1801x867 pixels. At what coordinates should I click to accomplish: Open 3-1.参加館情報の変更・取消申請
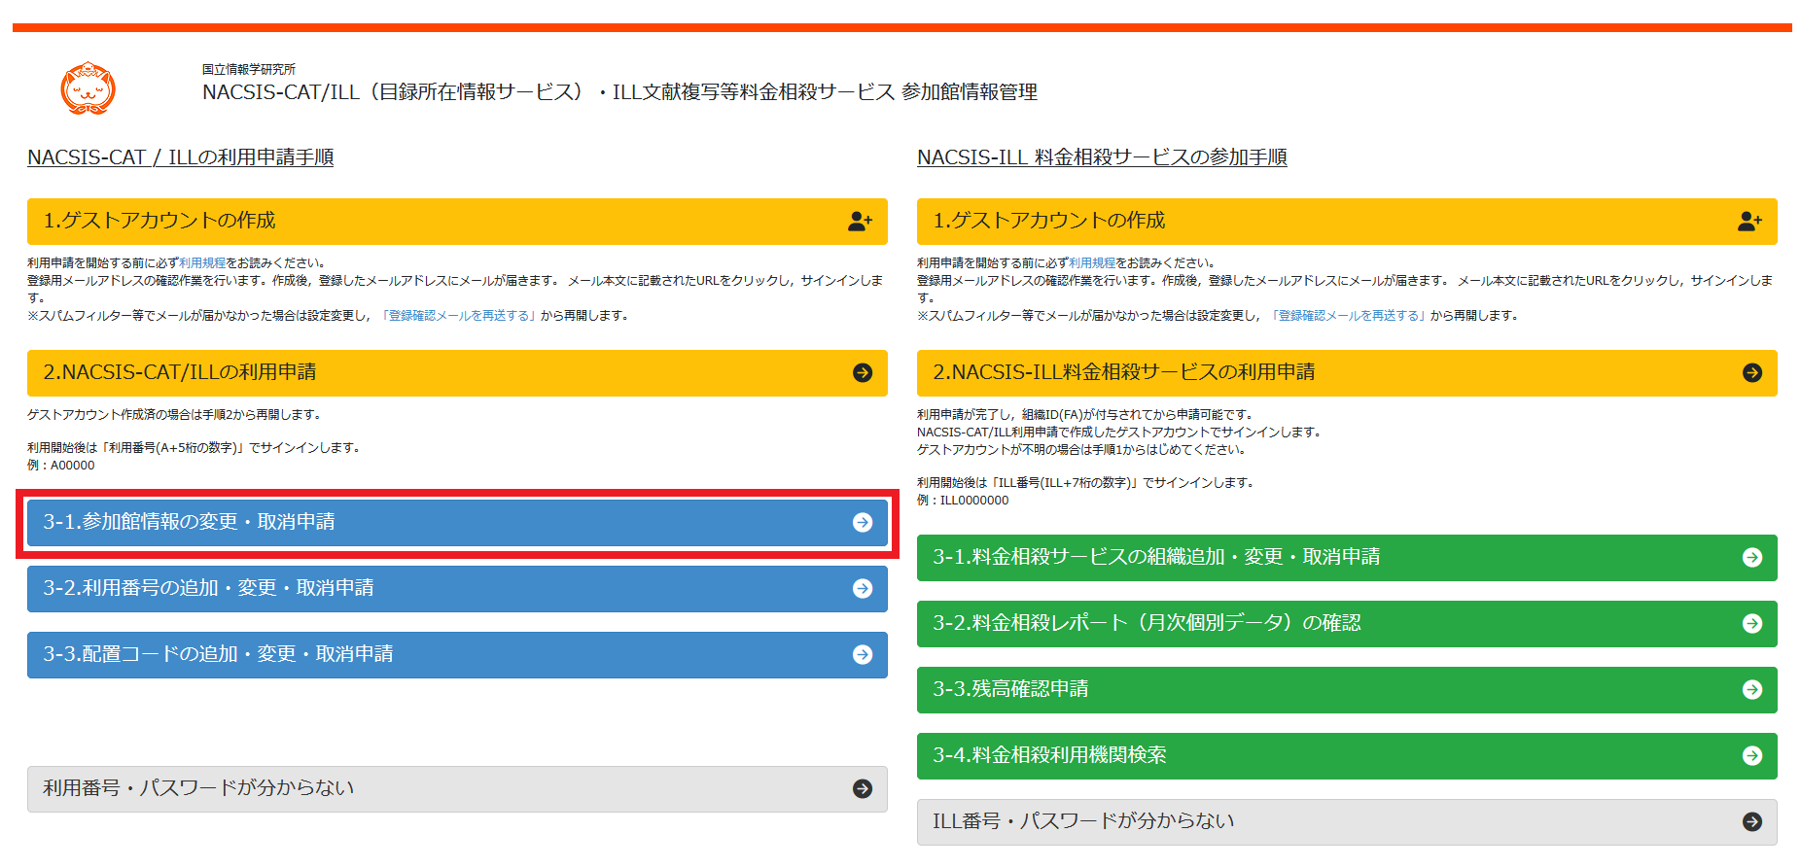(457, 523)
